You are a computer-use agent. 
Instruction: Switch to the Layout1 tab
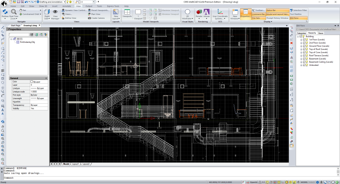pyautogui.click(x=75, y=164)
